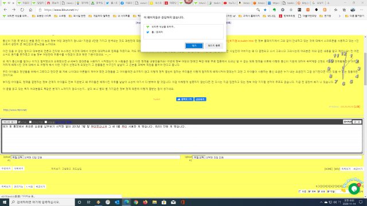Click the first Upload file select button
Screen dimensions: 367x206
click(x=17, y=157)
